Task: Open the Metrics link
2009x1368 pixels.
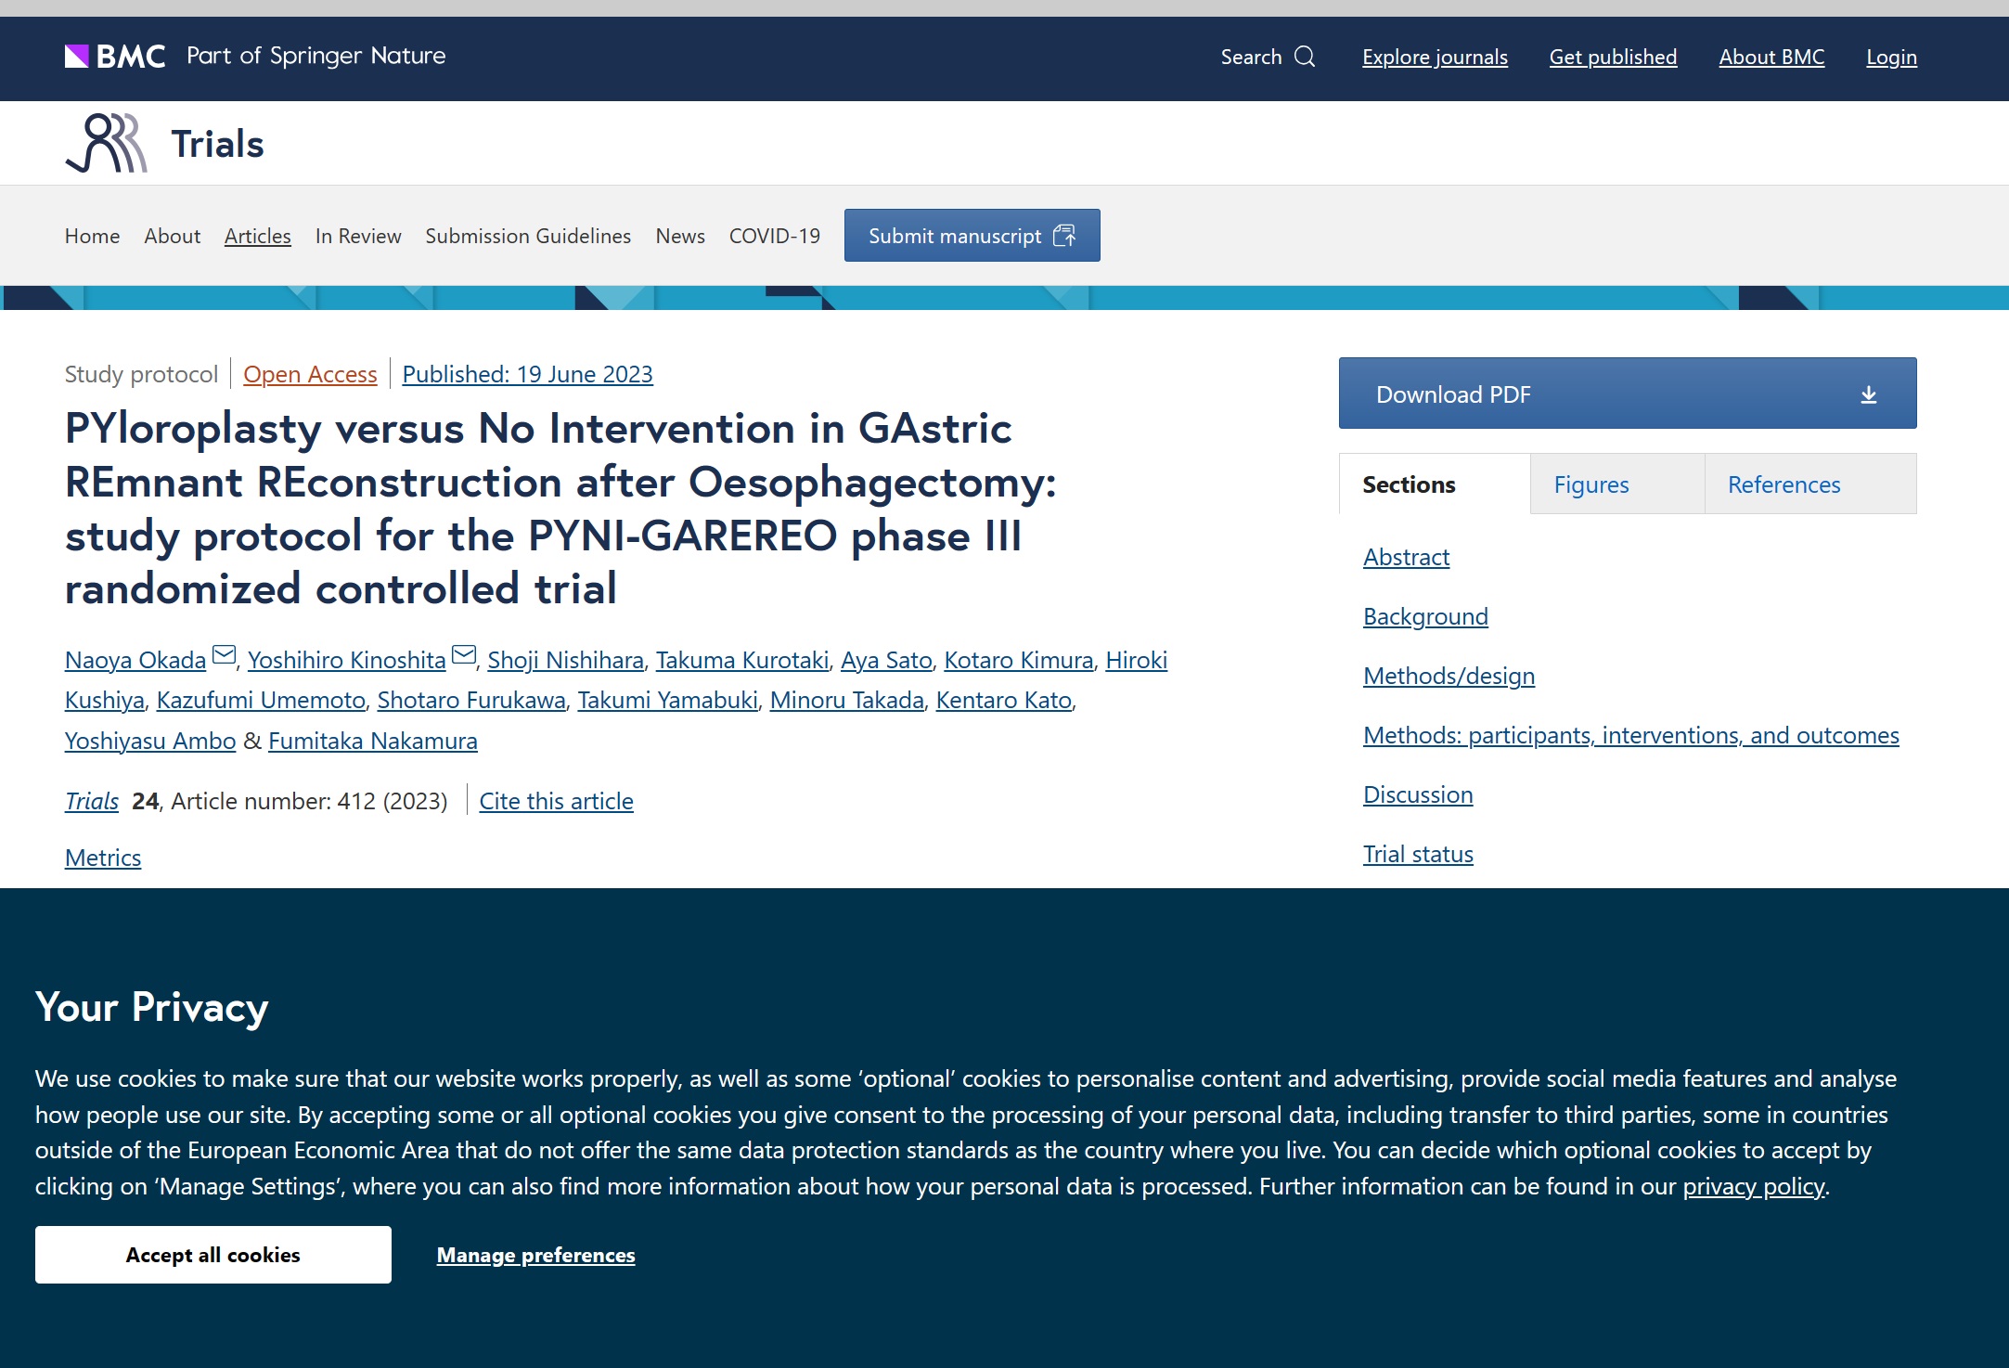Action: [x=103, y=858]
